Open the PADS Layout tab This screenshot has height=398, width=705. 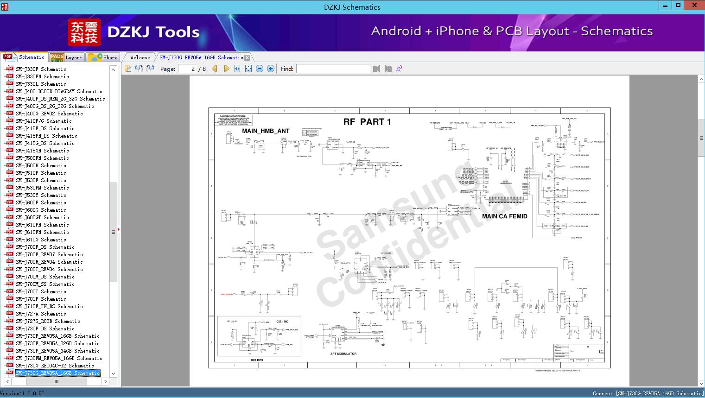(66, 57)
